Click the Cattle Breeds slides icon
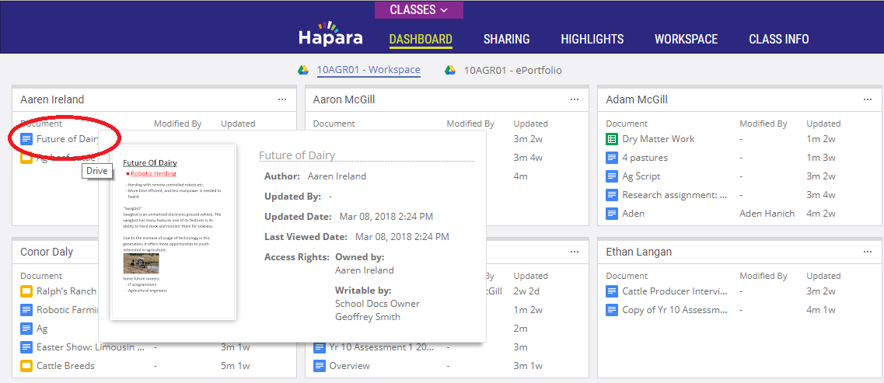The height and width of the screenshot is (383, 884). click(26, 366)
